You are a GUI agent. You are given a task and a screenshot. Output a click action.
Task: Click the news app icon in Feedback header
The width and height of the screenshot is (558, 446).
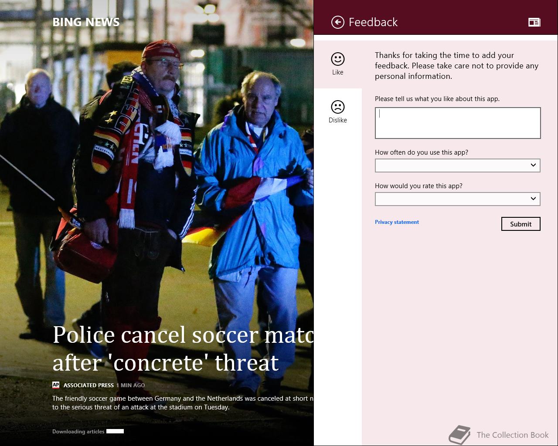(x=534, y=22)
